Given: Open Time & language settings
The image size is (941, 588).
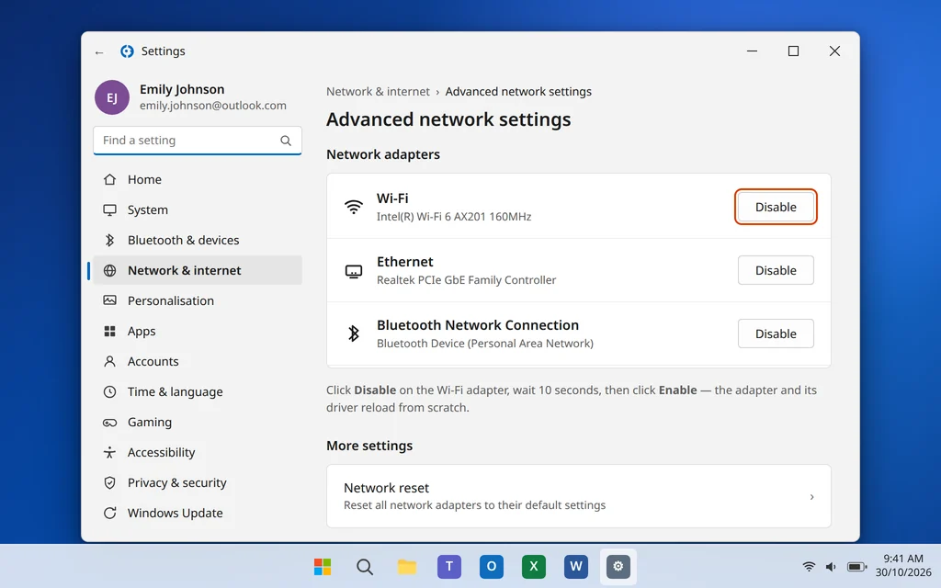Looking at the screenshot, I should click(196, 391).
